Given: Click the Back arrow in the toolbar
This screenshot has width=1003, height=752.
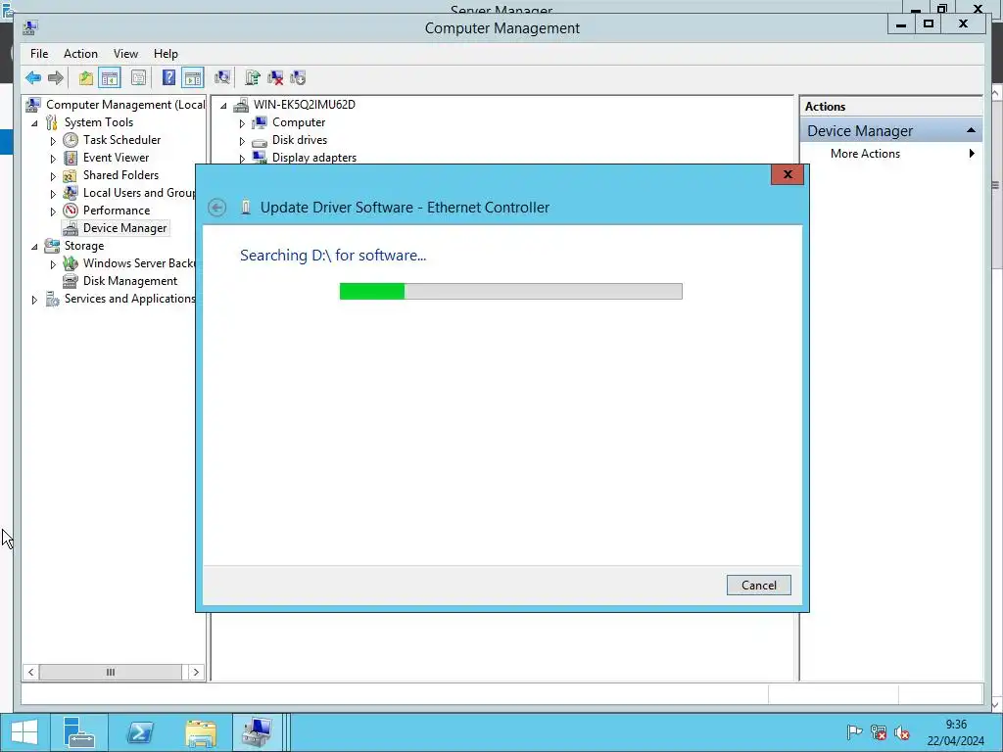Looking at the screenshot, I should [33, 78].
